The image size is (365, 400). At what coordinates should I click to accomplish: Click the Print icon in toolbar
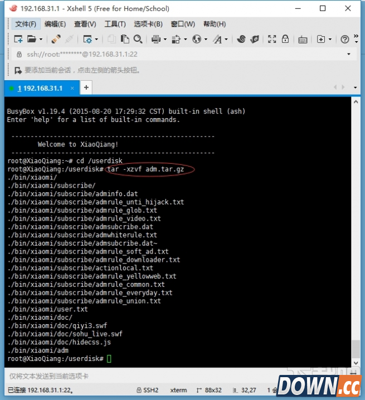point(156,39)
